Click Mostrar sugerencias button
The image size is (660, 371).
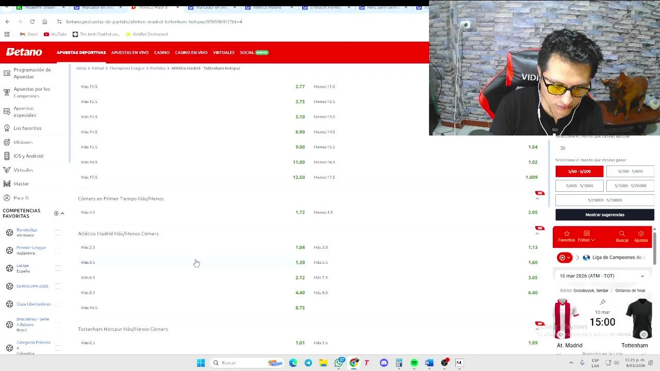point(605,214)
